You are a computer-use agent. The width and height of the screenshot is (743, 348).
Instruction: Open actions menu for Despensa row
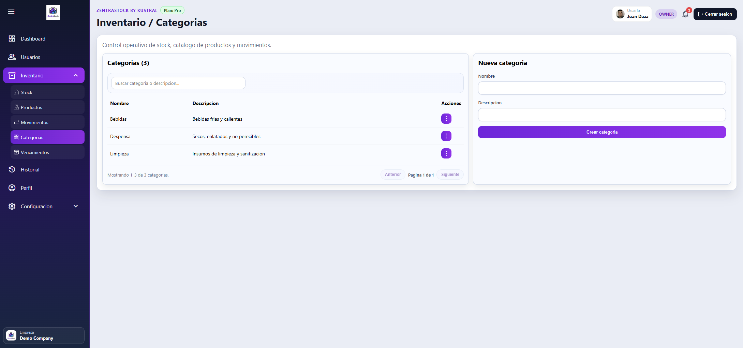pos(446,136)
